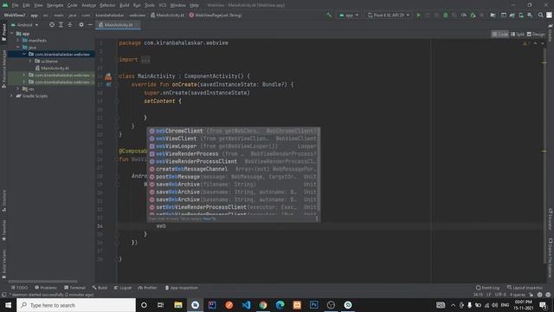The width and height of the screenshot is (554, 312).
Task: Open Photoshop from the taskbar
Action: [313, 305]
